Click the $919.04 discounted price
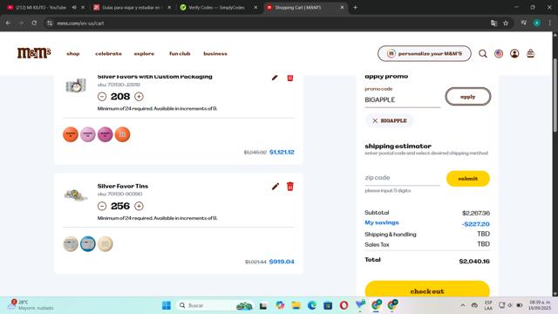558x314 pixels. click(282, 262)
